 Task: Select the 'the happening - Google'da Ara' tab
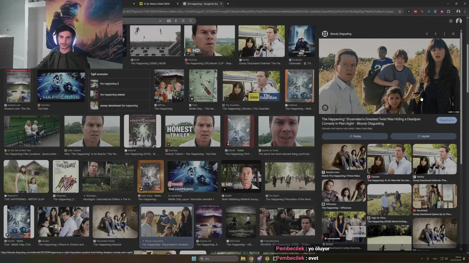pyautogui.click(x=203, y=4)
